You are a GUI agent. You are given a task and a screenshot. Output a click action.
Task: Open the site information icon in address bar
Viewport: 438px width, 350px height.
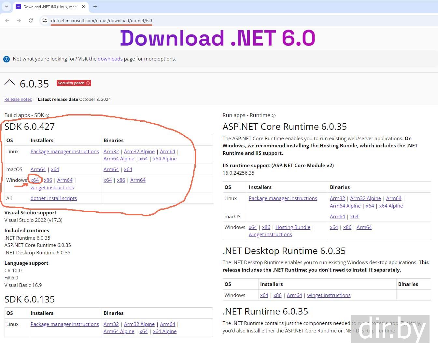45,20
